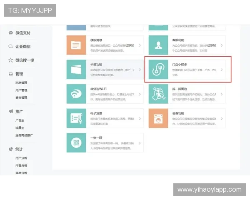Viewport: 250px width, 200px height.
Task: Open 设备功能 via its right chevron
Action: (x=222, y=118)
